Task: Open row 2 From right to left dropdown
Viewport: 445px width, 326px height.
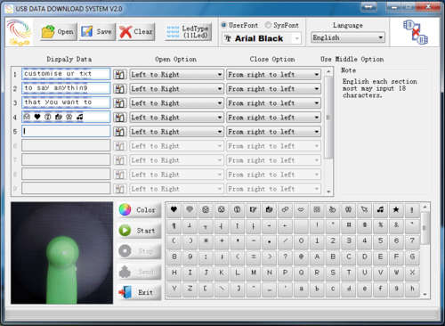Action: click(x=273, y=89)
